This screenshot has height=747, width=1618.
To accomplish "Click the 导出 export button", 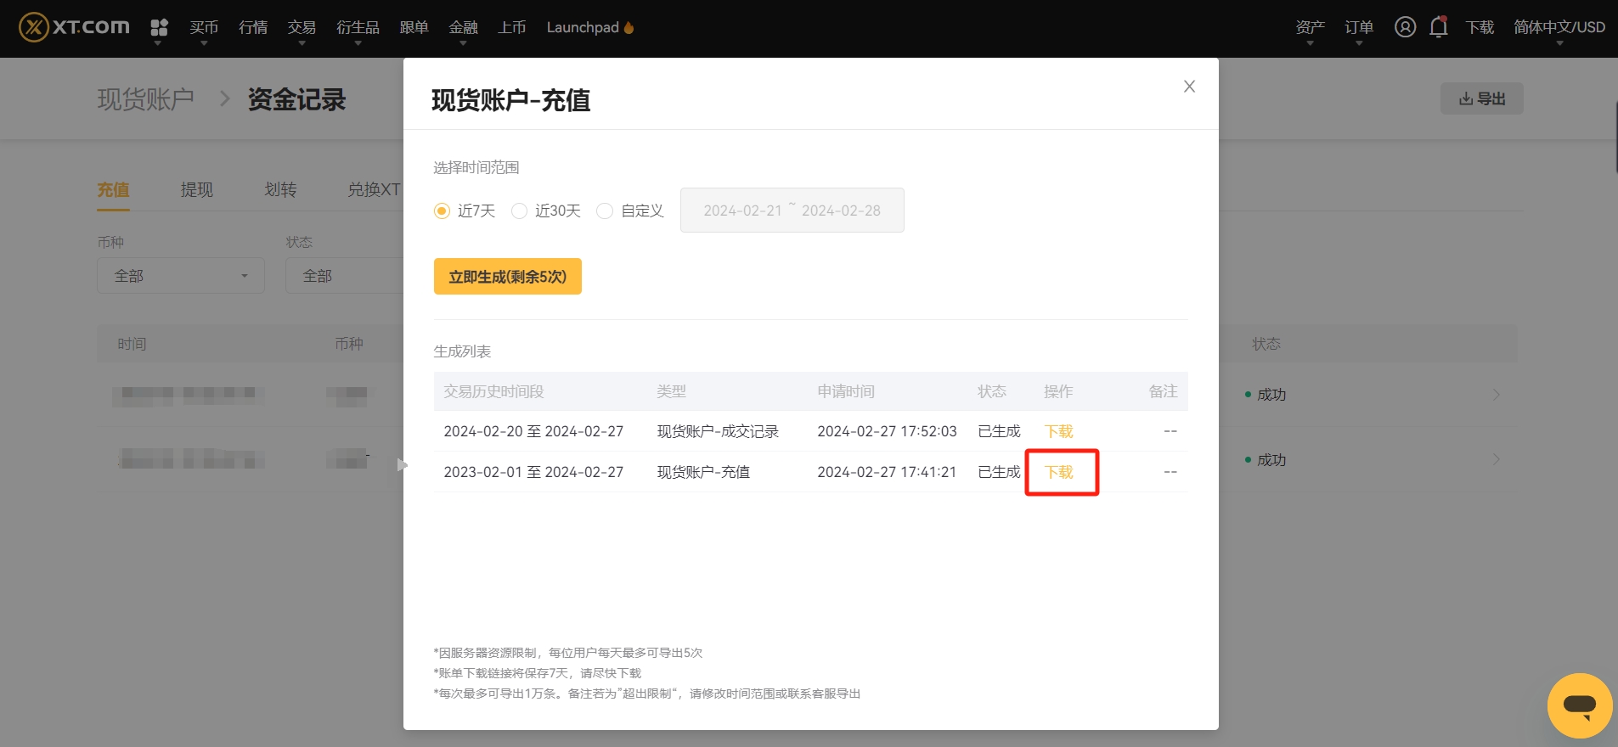I will click(1482, 98).
